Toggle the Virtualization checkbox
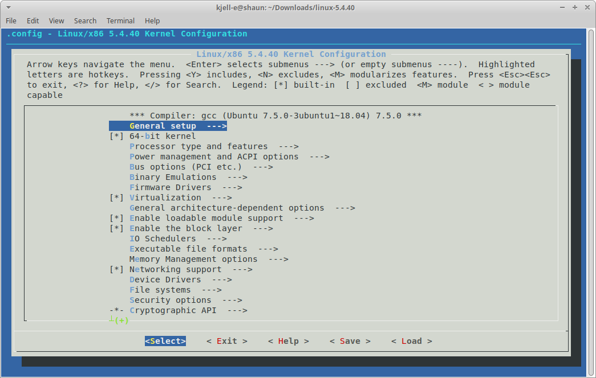The width and height of the screenshot is (596, 378). 116,198
